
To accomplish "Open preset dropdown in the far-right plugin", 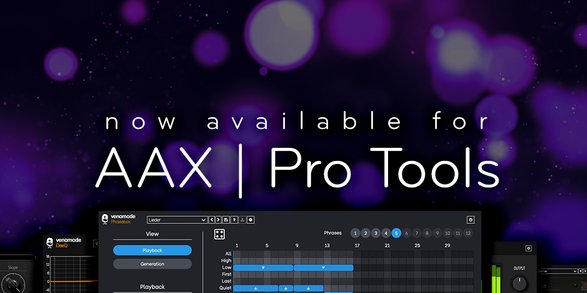I will [x=558, y=271].
